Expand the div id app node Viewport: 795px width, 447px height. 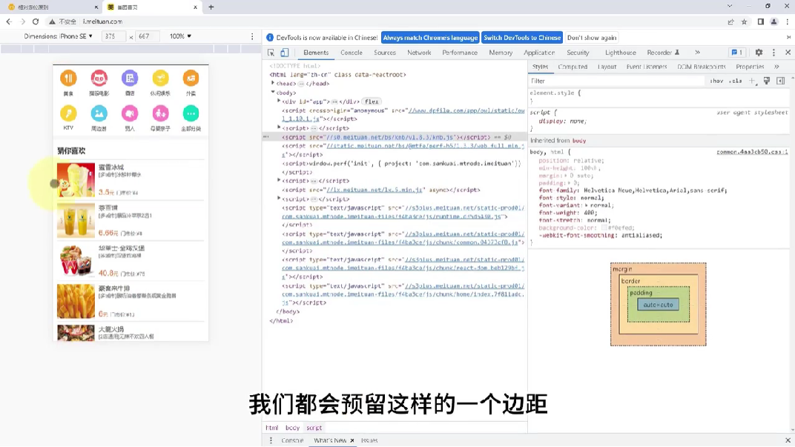(279, 102)
